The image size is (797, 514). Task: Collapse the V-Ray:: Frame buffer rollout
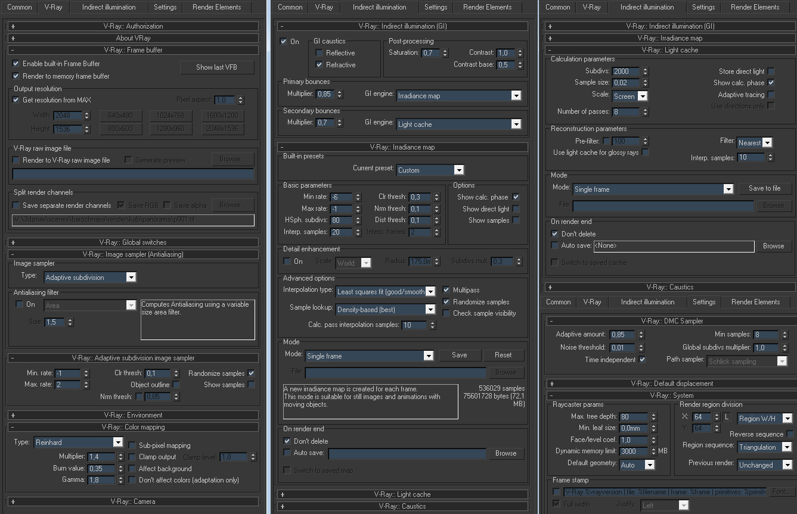[x=133, y=50]
